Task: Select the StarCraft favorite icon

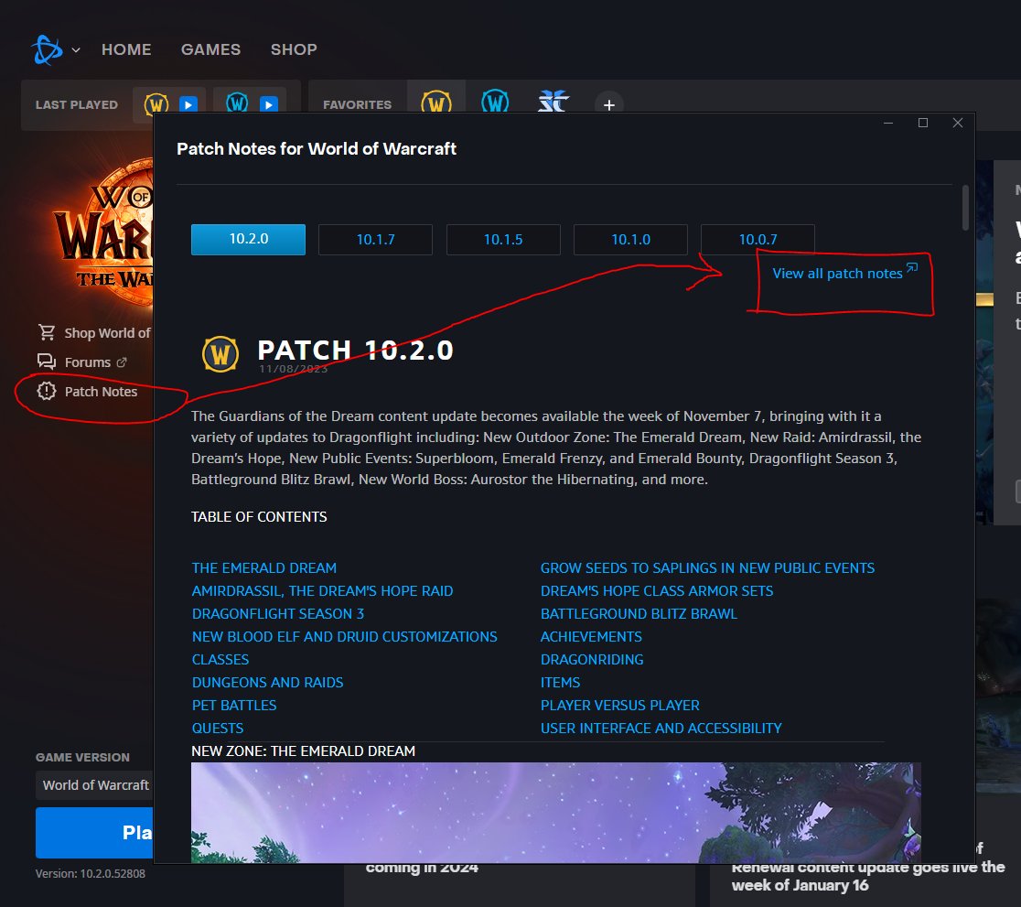Action: [x=553, y=102]
